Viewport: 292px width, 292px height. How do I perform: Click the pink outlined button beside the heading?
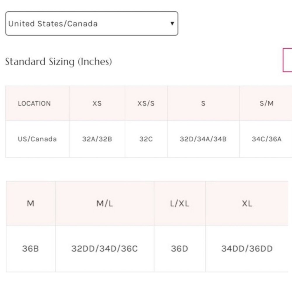[x=288, y=60]
